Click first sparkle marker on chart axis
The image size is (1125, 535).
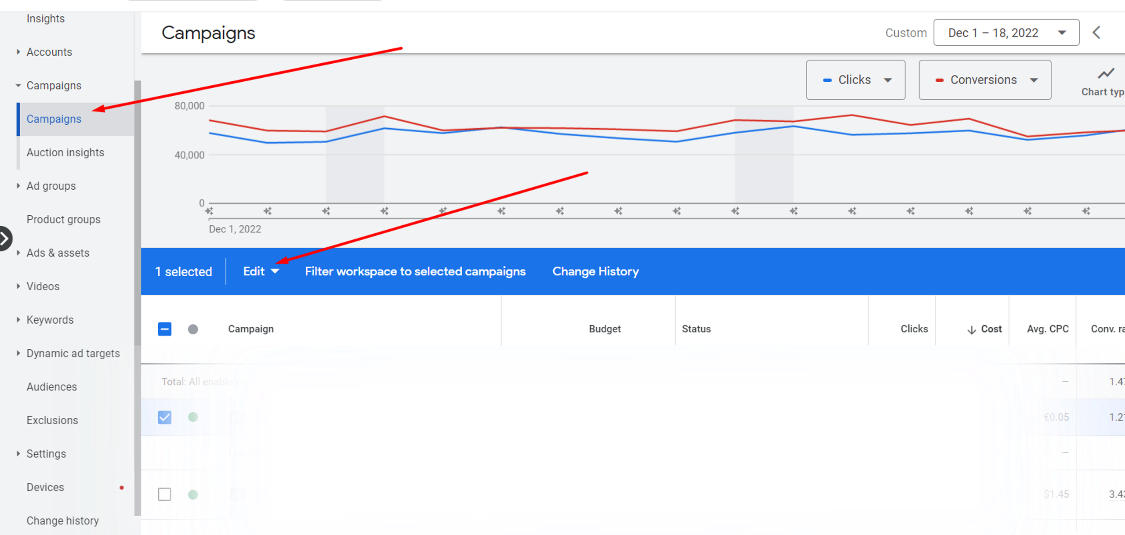pos(209,211)
